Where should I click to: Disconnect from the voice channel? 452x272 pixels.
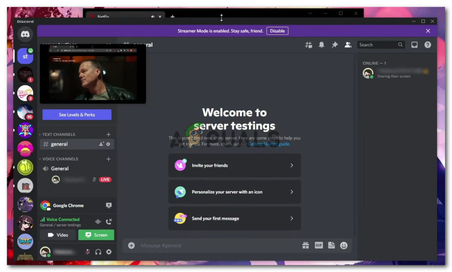coord(109,222)
